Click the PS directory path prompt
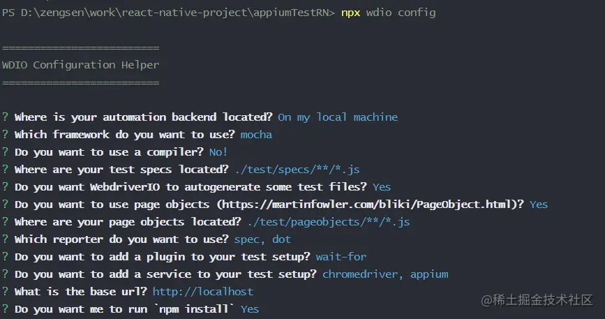 pos(168,13)
